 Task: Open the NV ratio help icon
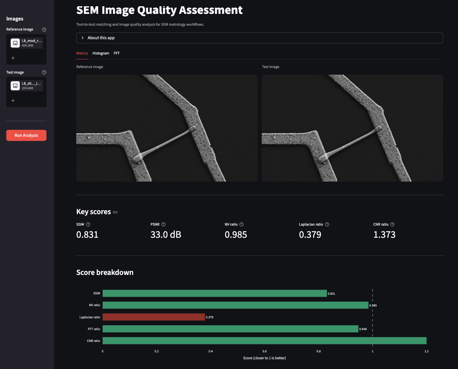242,224
